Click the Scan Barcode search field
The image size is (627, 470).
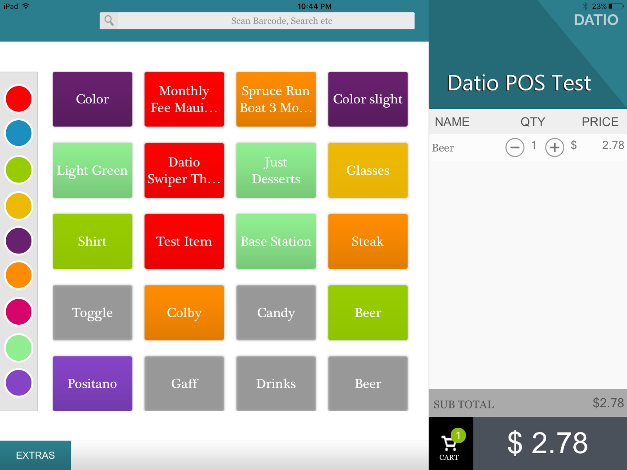pyautogui.click(x=259, y=21)
